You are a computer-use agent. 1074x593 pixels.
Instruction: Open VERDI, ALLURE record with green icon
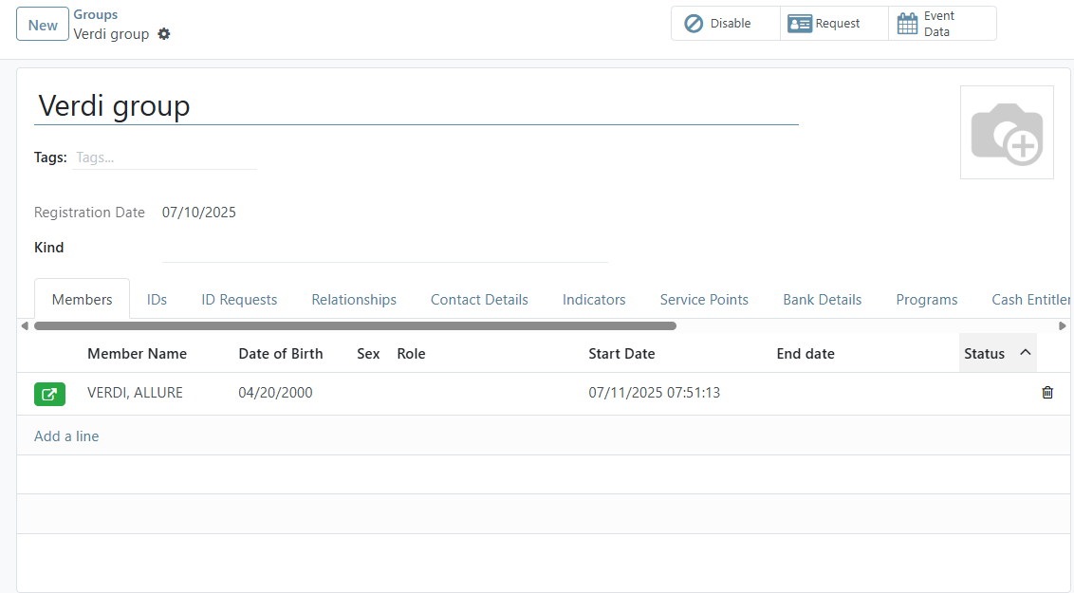click(x=49, y=393)
